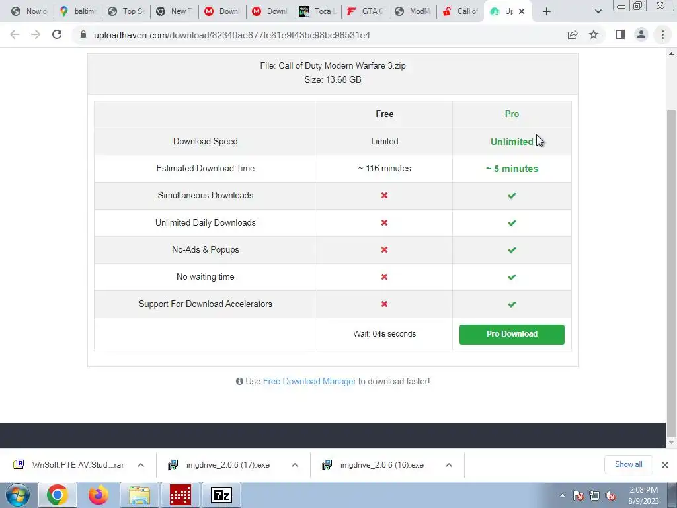Click the green check for No waiting time

click(x=512, y=277)
